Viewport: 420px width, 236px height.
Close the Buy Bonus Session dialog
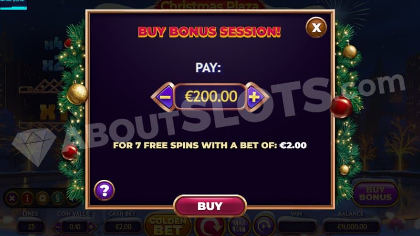316,27
